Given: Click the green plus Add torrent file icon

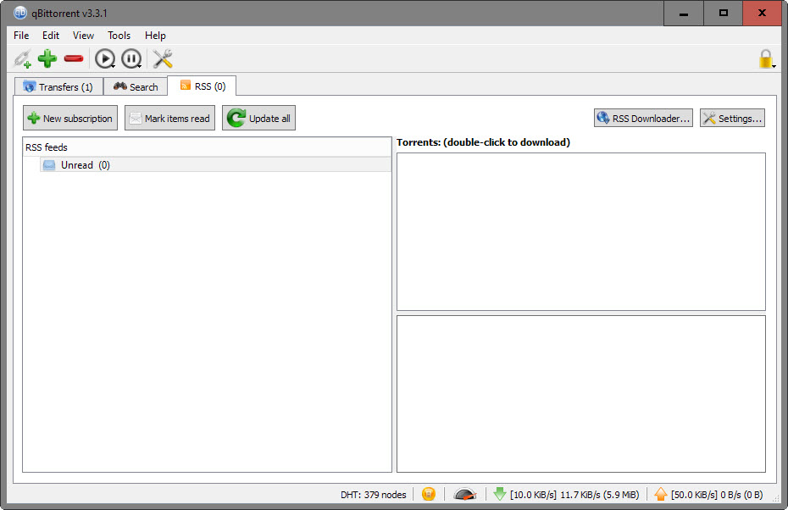Looking at the screenshot, I should point(47,58).
